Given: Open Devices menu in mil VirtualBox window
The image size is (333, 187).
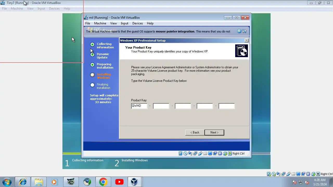Looking at the screenshot, I should point(138,23).
